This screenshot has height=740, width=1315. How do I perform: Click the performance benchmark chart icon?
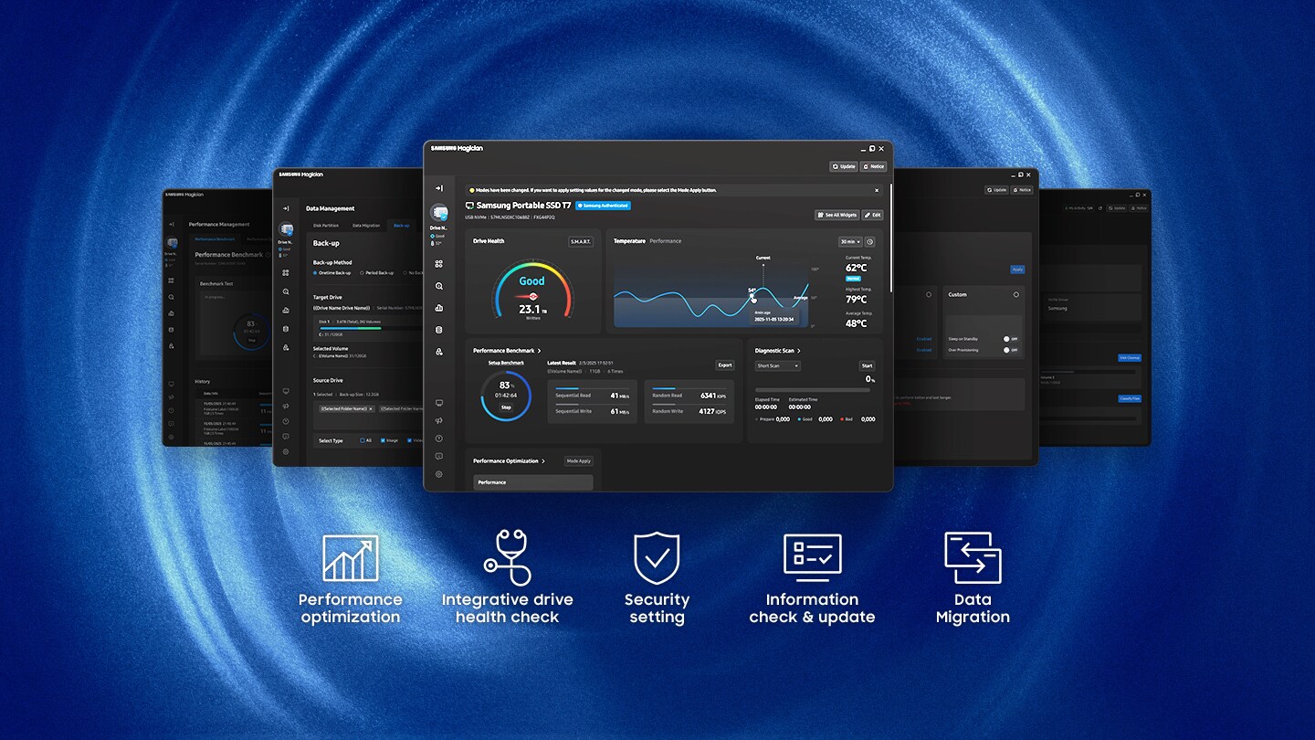pyautogui.click(x=439, y=307)
